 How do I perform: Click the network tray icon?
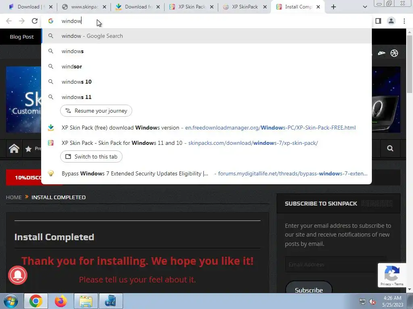pyautogui.click(x=363, y=302)
